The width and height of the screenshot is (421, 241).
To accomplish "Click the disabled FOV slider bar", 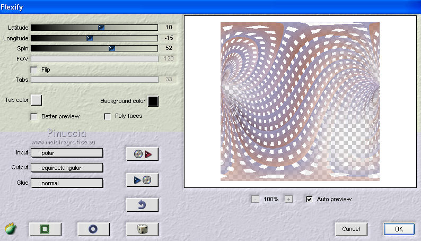I will click(94, 59).
